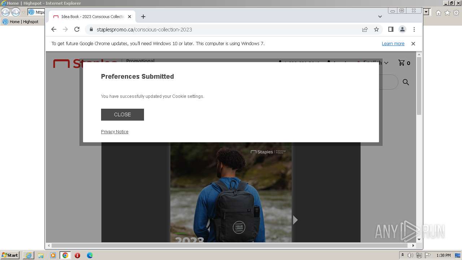Expand IE address bar dropdown arrow
The width and height of the screenshot is (462, 260).
pyautogui.click(x=426, y=12)
